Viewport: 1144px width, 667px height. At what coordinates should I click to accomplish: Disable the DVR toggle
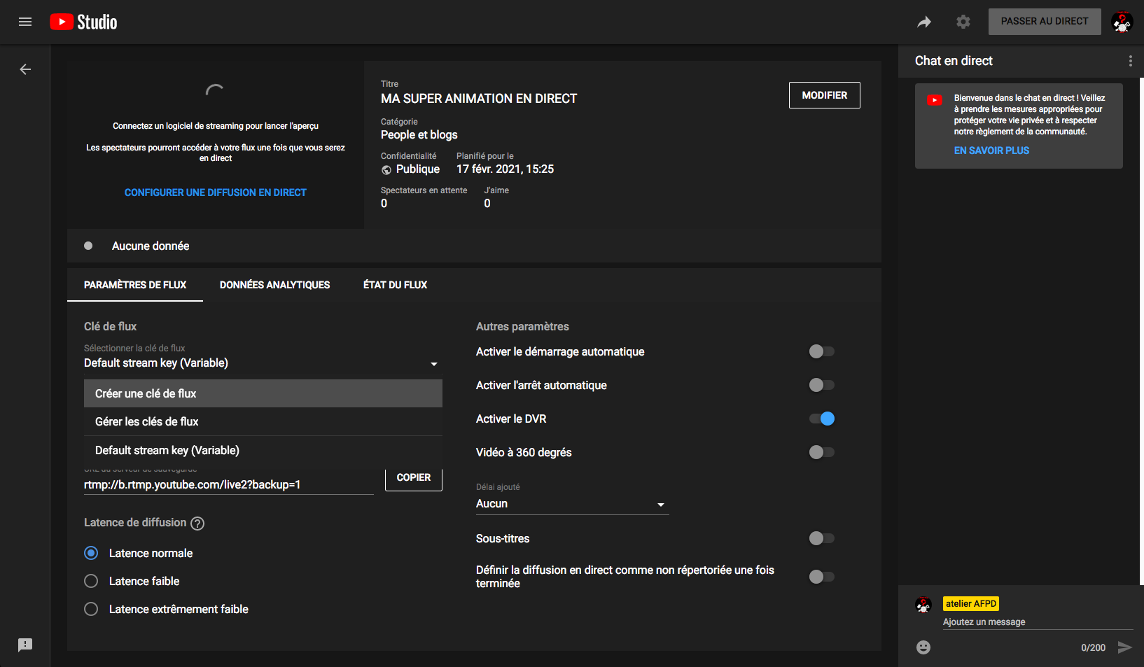click(x=821, y=419)
